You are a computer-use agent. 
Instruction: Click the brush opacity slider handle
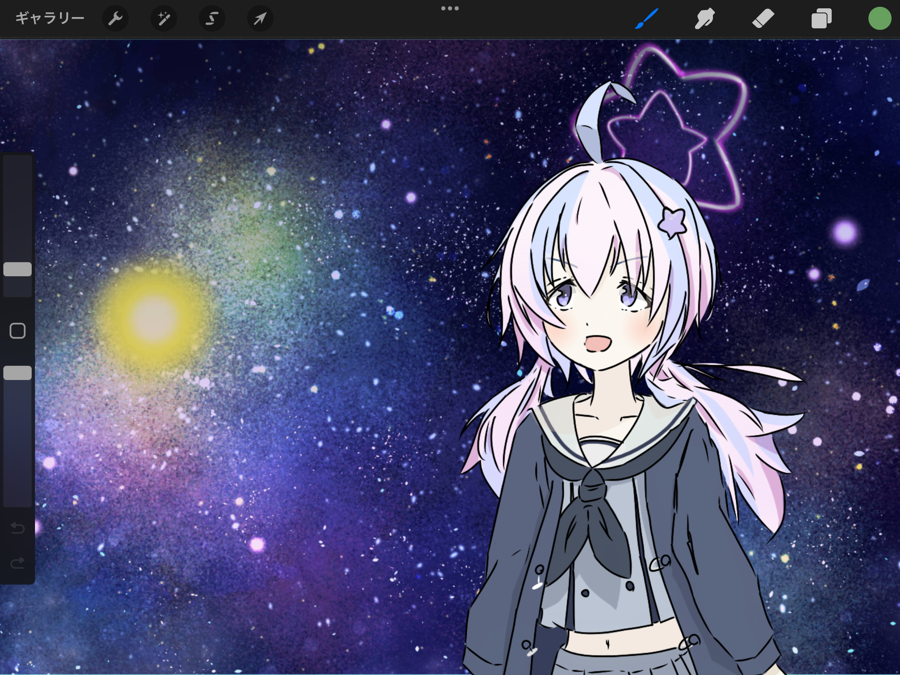[x=17, y=373]
